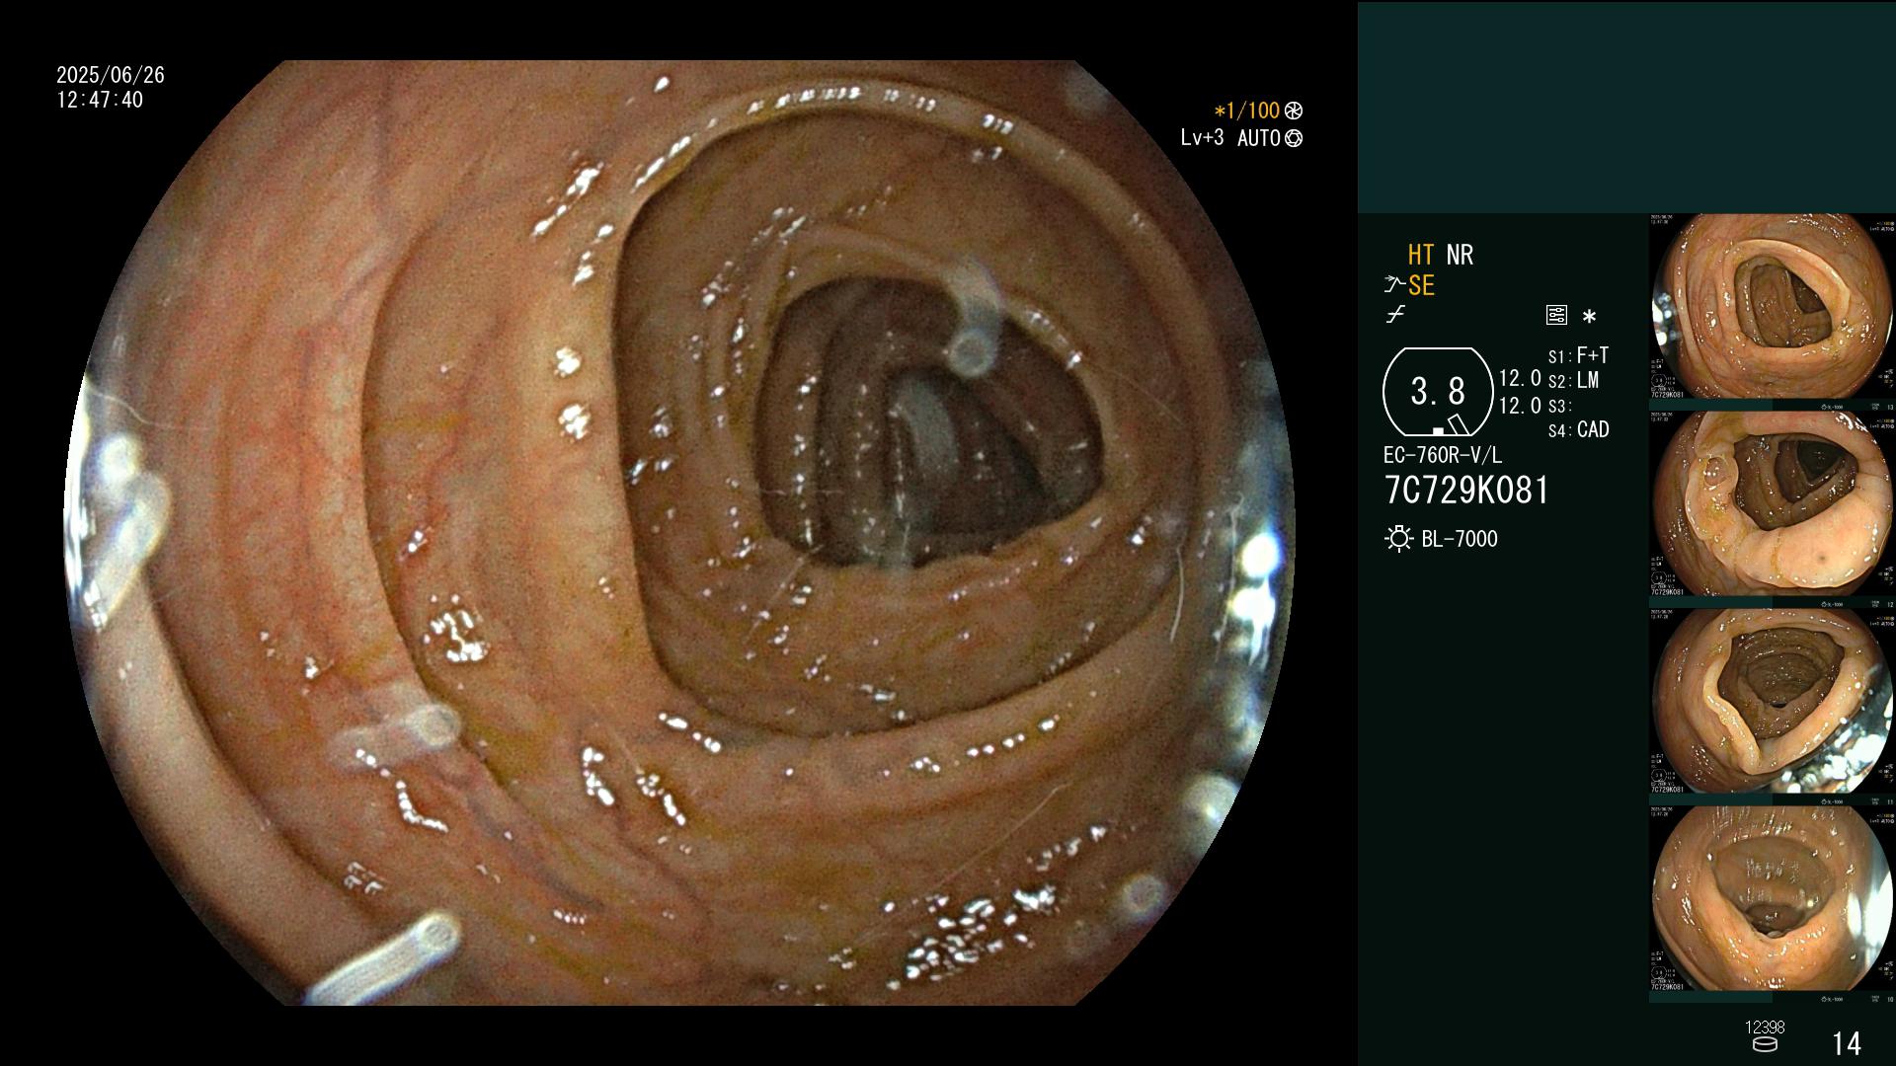Click the serial number 7C729K081

click(x=1466, y=491)
